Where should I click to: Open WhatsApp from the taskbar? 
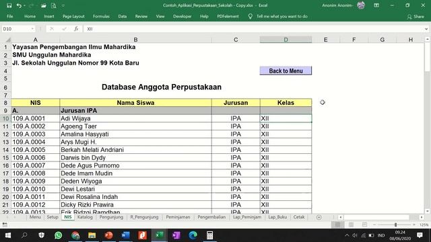point(59,235)
